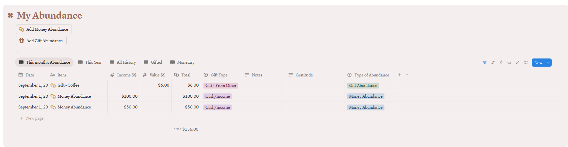Open the Gift - Coffee item
568x147 pixels.
68,85
